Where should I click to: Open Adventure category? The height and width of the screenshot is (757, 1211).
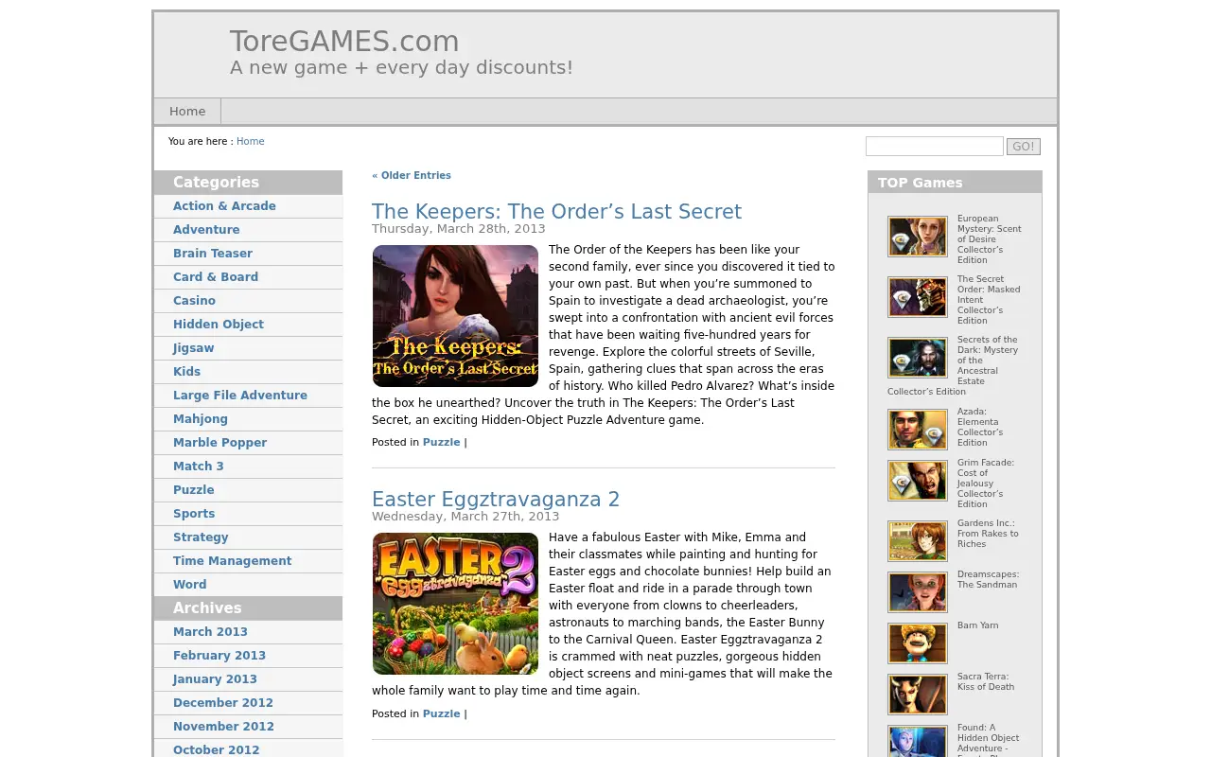(248, 230)
